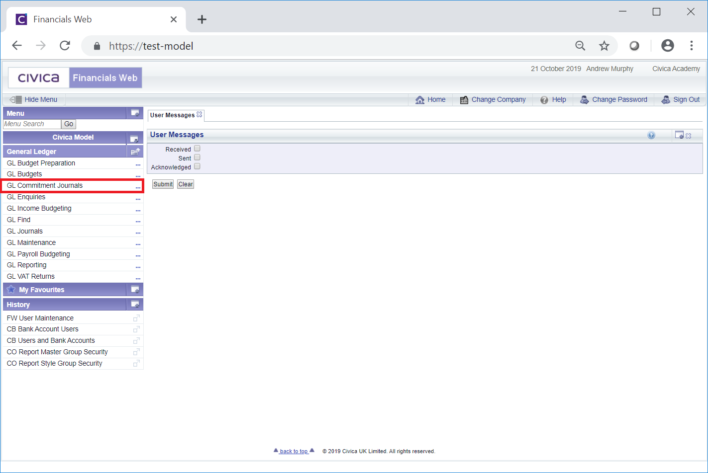The height and width of the screenshot is (473, 708).
Task: Click the User Messages panel help icon
Action: point(651,135)
